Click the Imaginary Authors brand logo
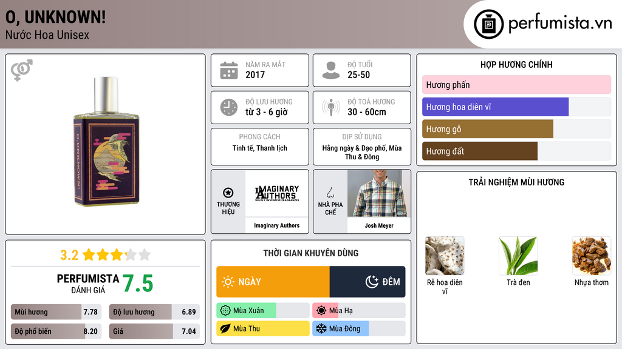The width and height of the screenshot is (622, 349). click(x=277, y=193)
